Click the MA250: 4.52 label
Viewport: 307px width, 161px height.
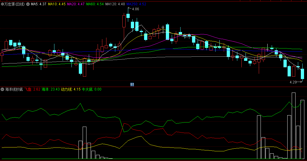pyautogui.click(x=136, y=4)
